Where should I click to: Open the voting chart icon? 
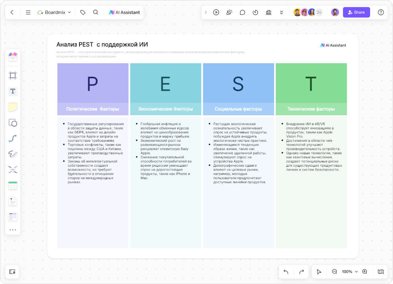[269, 12]
